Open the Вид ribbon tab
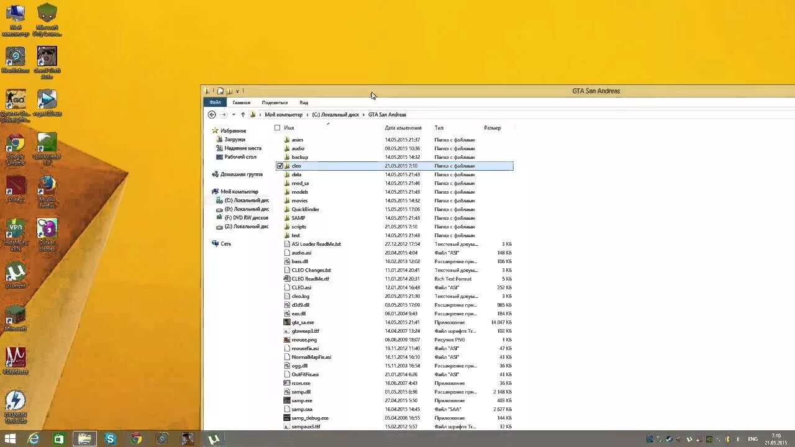795x447 pixels. 304,102
